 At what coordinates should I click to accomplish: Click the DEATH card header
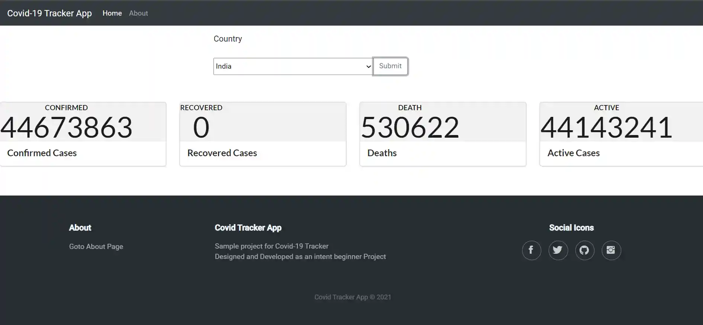coord(410,108)
